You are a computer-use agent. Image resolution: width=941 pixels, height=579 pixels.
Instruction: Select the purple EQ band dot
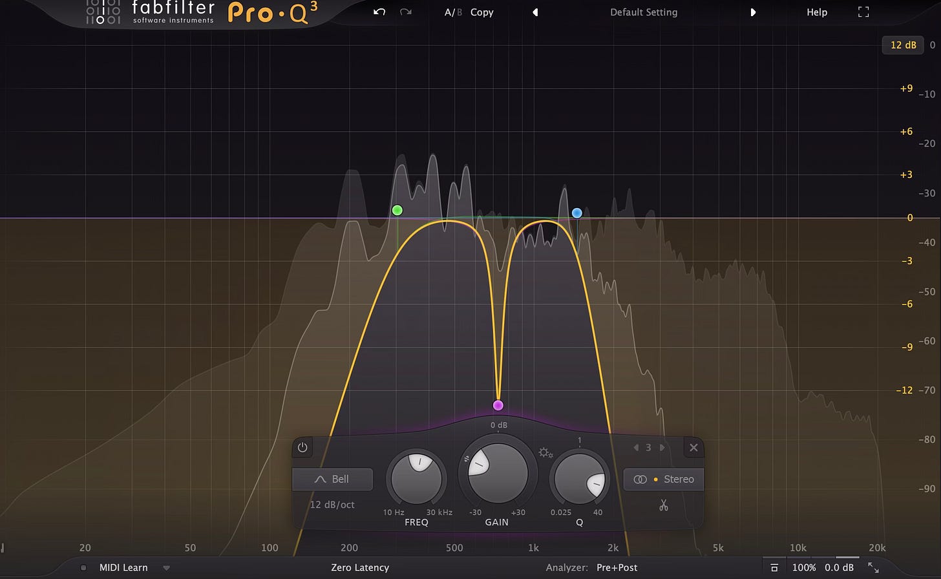click(498, 405)
